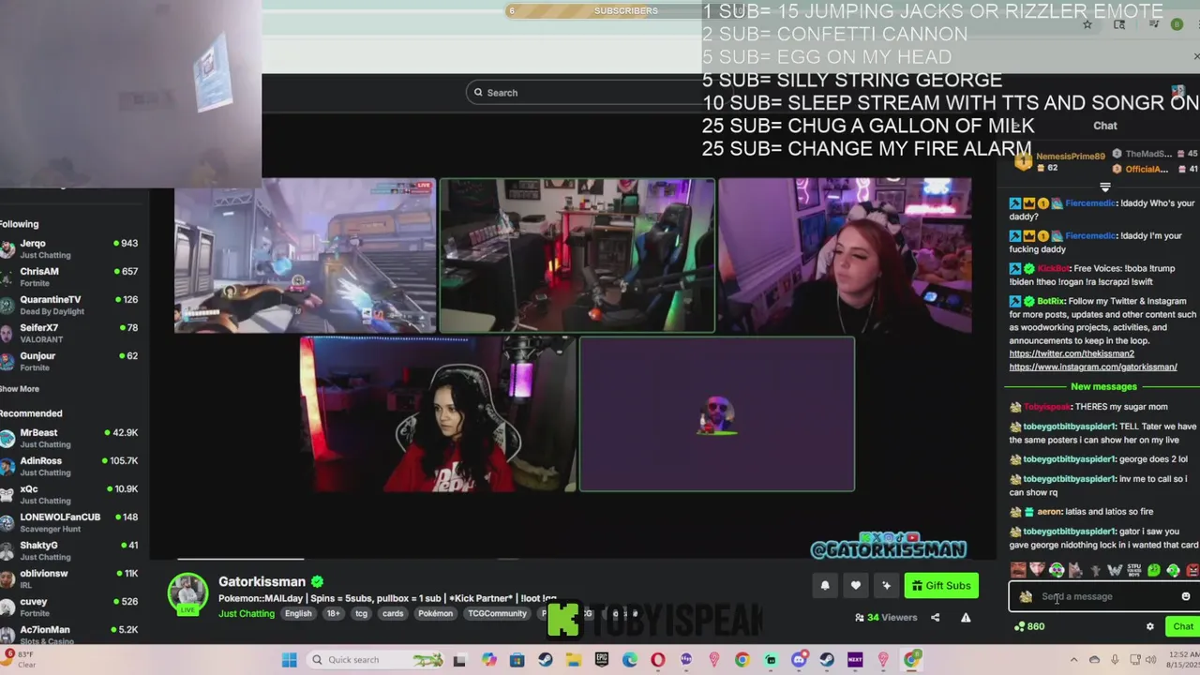The height and width of the screenshot is (675, 1200).
Task: Open MrBeast recommended channel
Action: click(70, 438)
